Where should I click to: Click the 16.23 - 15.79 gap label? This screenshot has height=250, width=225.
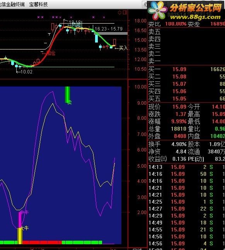[109, 29]
